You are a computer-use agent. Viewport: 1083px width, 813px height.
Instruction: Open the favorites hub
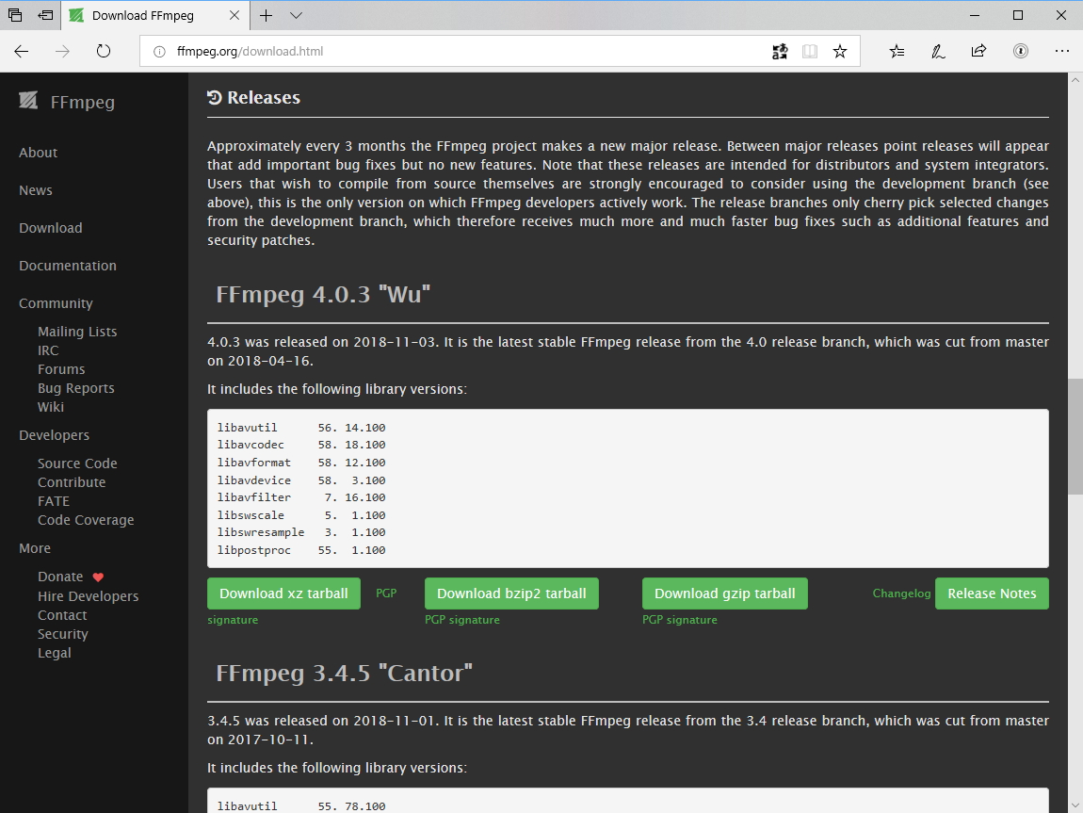pos(896,51)
